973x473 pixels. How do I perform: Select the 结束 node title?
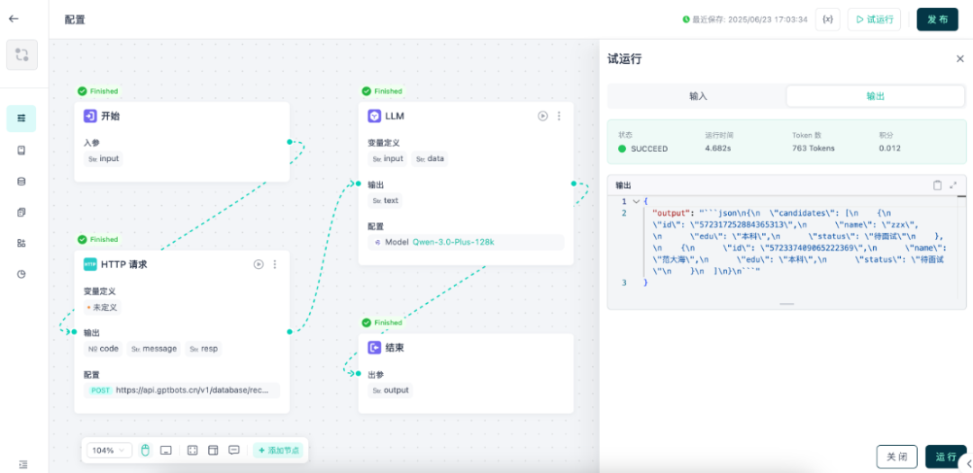click(395, 347)
